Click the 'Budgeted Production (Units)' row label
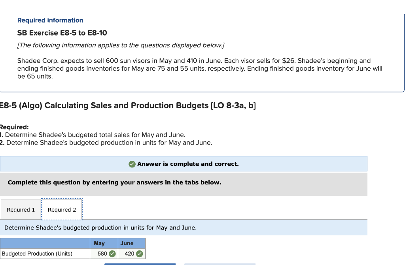The image size is (405, 265). 37,254
